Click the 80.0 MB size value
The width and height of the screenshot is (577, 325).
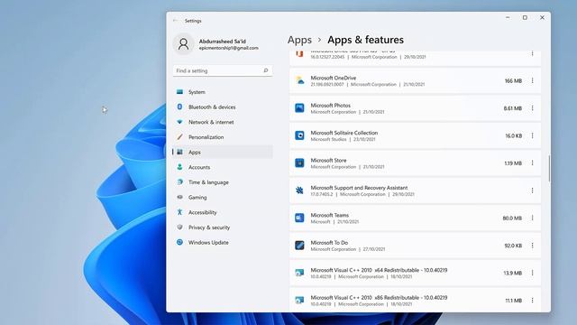pos(512,218)
